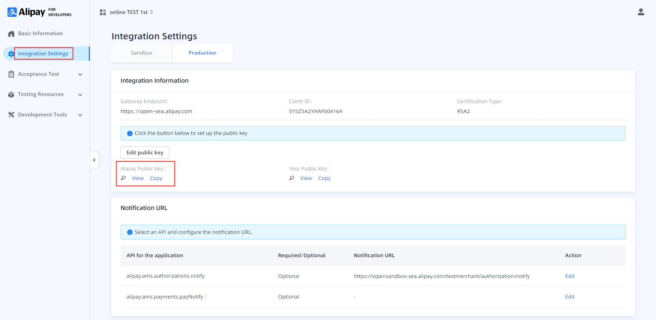Collapse the sidebar with the left arrow handle
Viewport: 656px width, 320px height.
94,160
